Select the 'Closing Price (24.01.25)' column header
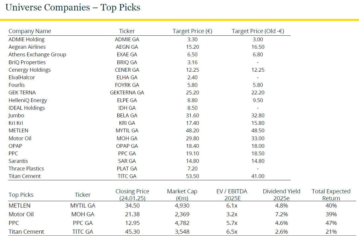 132,195
